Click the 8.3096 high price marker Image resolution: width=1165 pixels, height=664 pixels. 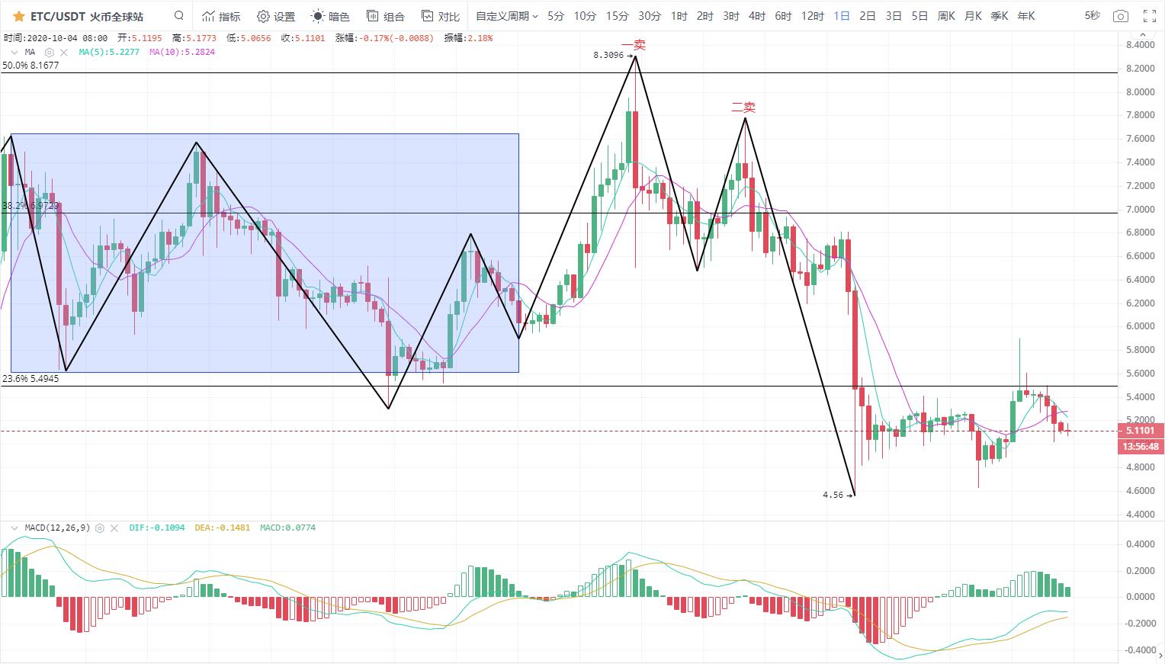(613, 55)
